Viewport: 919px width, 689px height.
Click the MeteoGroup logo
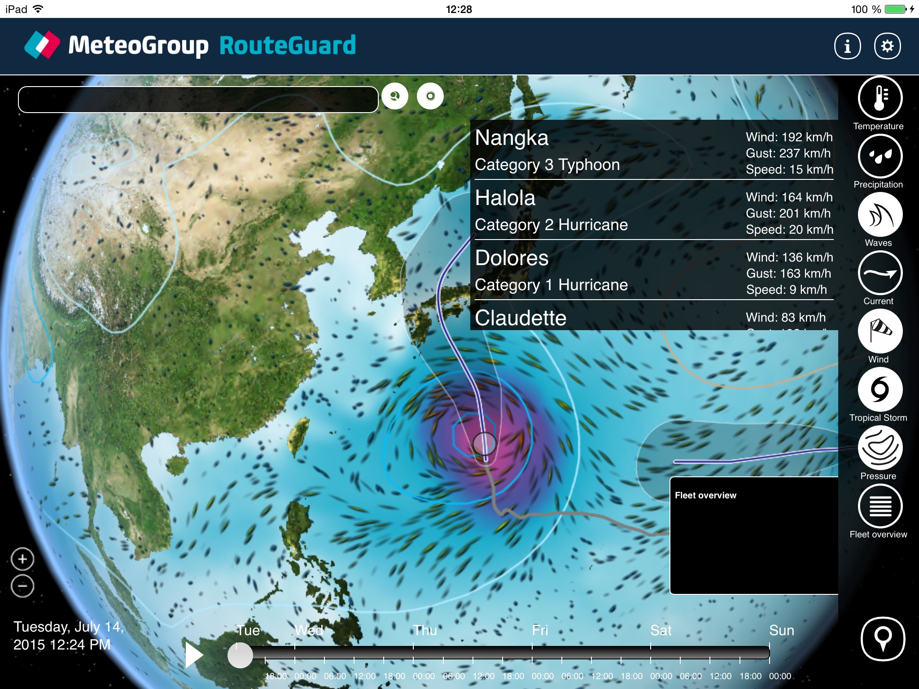click(116, 45)
